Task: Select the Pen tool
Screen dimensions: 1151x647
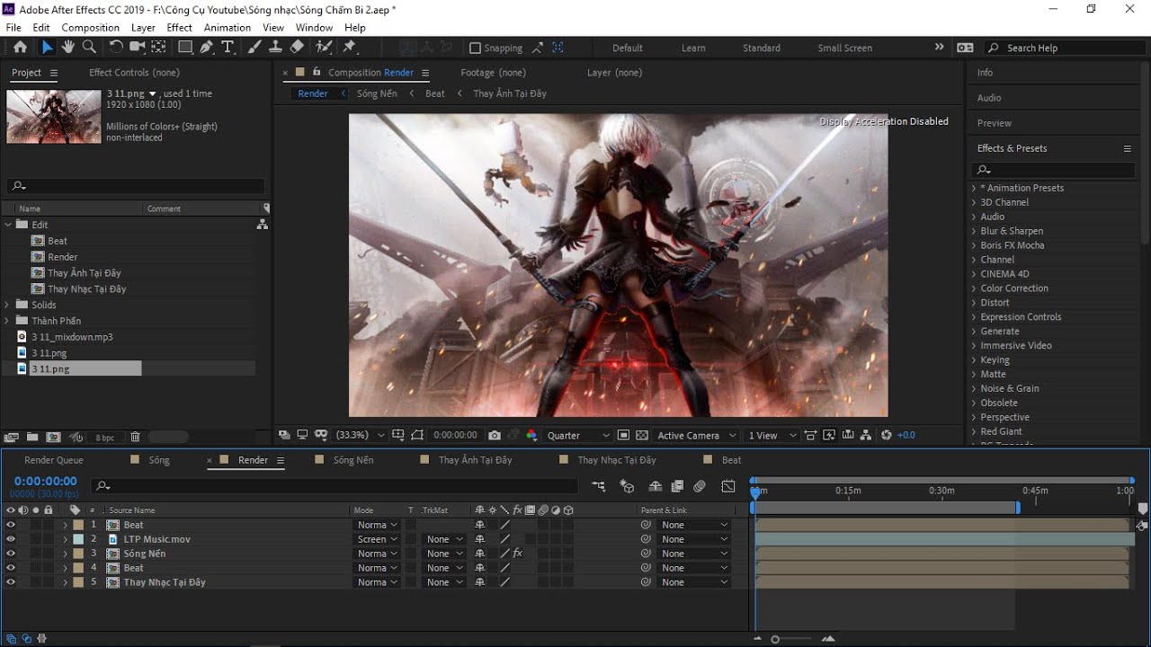Action: (x=207, y=48)
